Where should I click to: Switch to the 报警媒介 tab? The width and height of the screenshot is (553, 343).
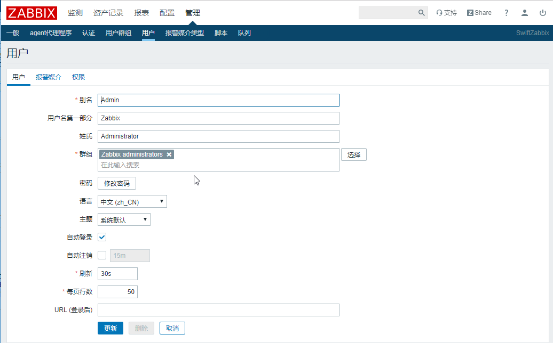pos(49,77)
